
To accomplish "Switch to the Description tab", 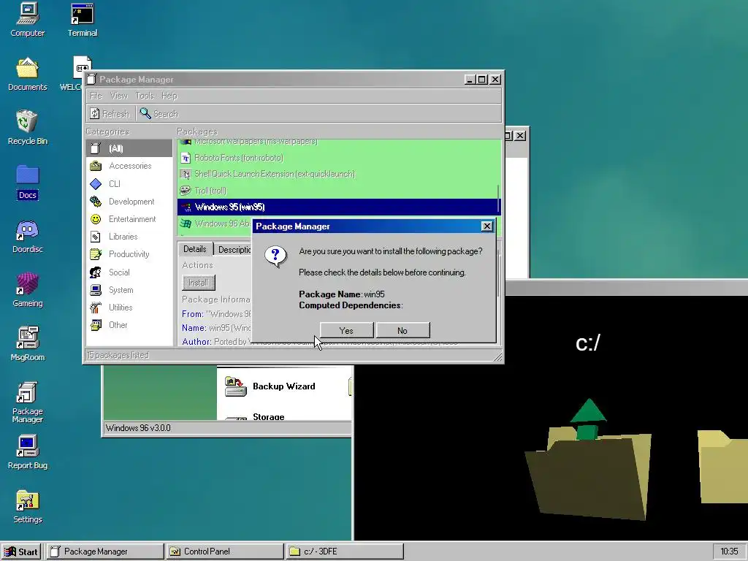I will pos(233,250).
